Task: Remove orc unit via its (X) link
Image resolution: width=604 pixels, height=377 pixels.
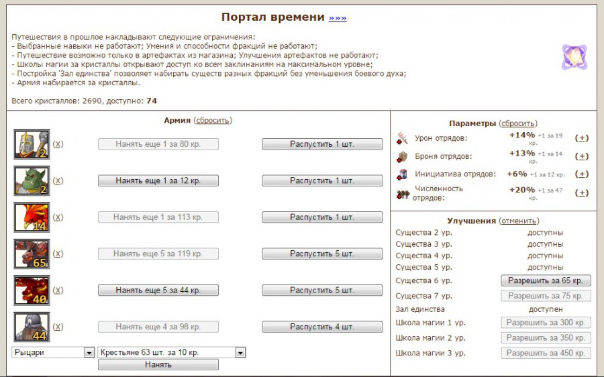Action: [58, 180]
